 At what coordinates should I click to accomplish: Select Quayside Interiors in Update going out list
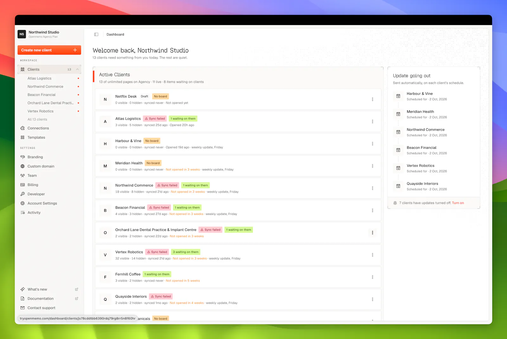(422, 184)
